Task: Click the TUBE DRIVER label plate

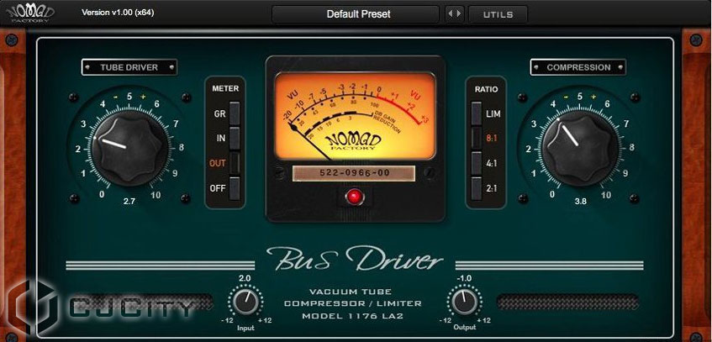Action: (x=129, y=67)
